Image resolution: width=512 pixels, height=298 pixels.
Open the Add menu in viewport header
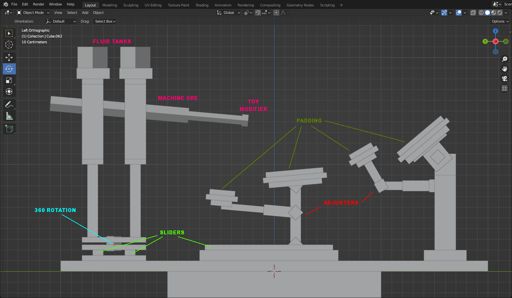[85, 13]
